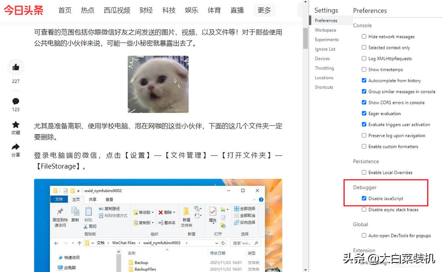Screen dimensions: 443x272
Task: Click the Persistence section heading
Action: 366,161
